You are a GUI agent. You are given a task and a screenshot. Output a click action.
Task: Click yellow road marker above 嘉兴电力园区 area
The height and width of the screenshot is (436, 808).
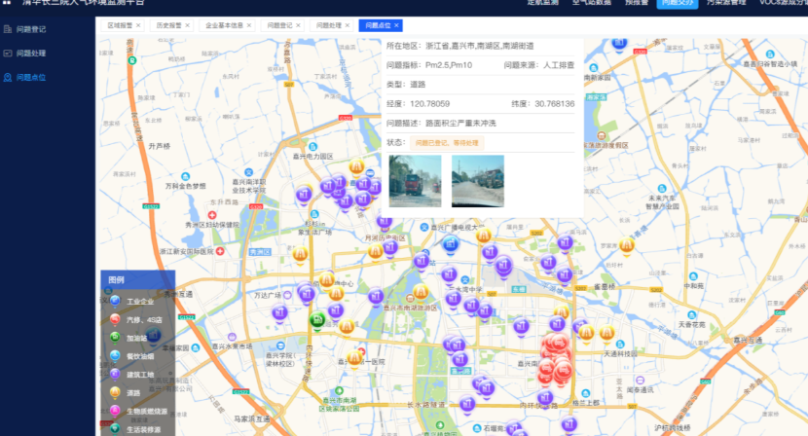356,167
